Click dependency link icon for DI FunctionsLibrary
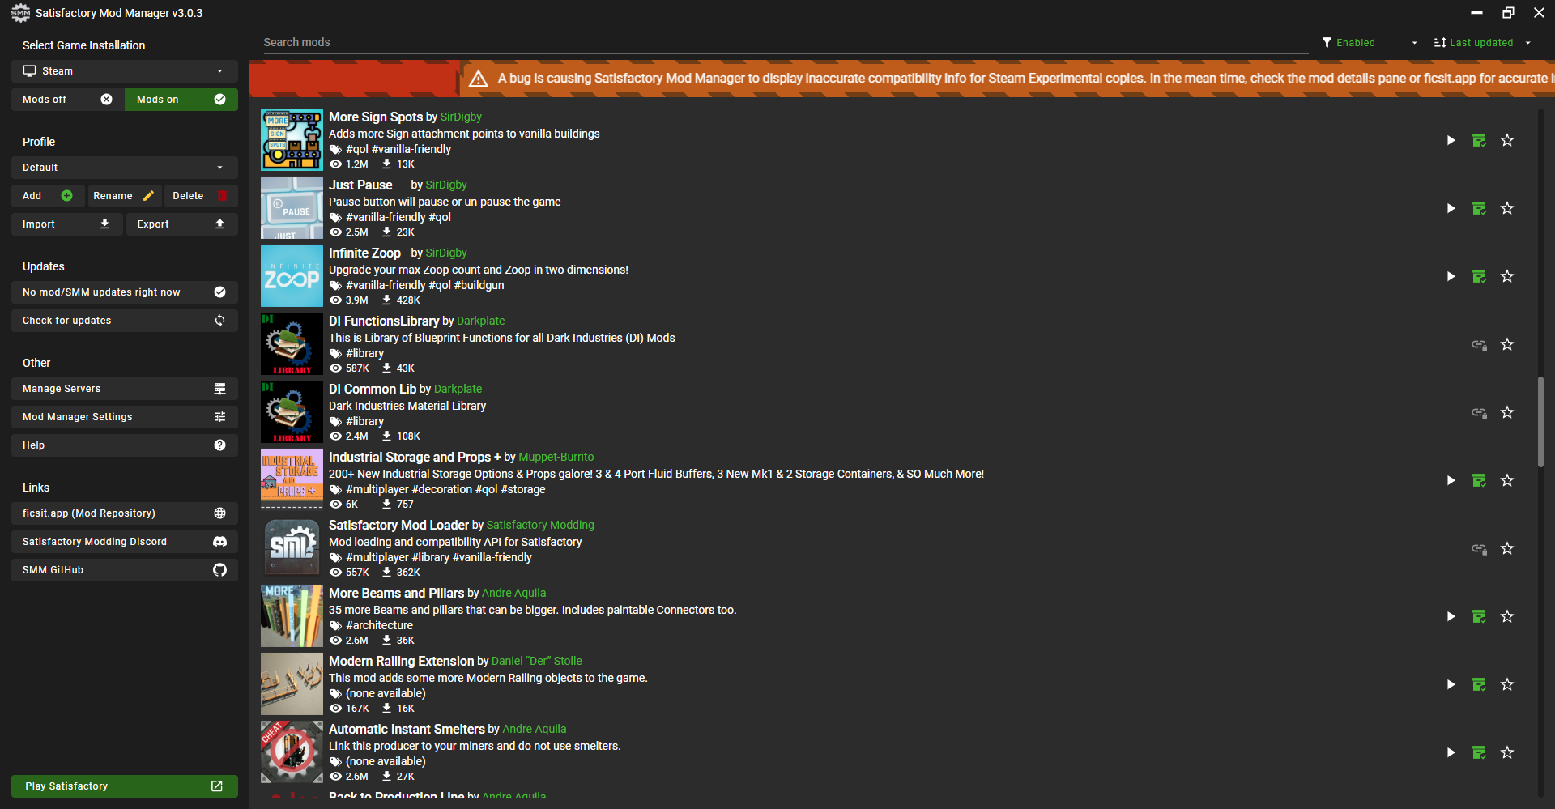 [1479, 344]
